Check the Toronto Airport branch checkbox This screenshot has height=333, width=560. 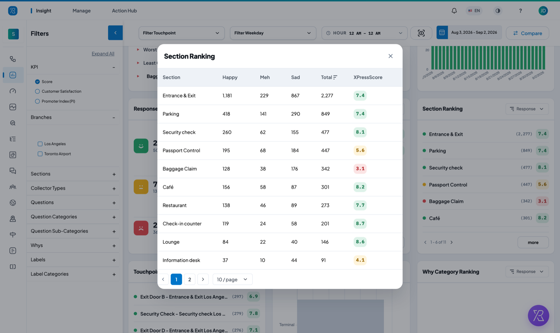(40, 154)
